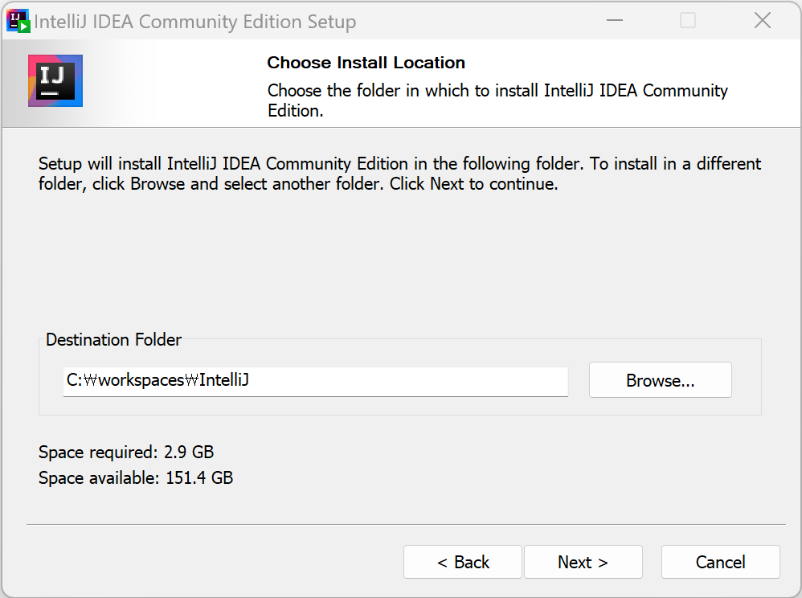Click 'Space available: 151.4 GB' text
Image resolution: width=802 pixels, height=598 pixels.
136,477
